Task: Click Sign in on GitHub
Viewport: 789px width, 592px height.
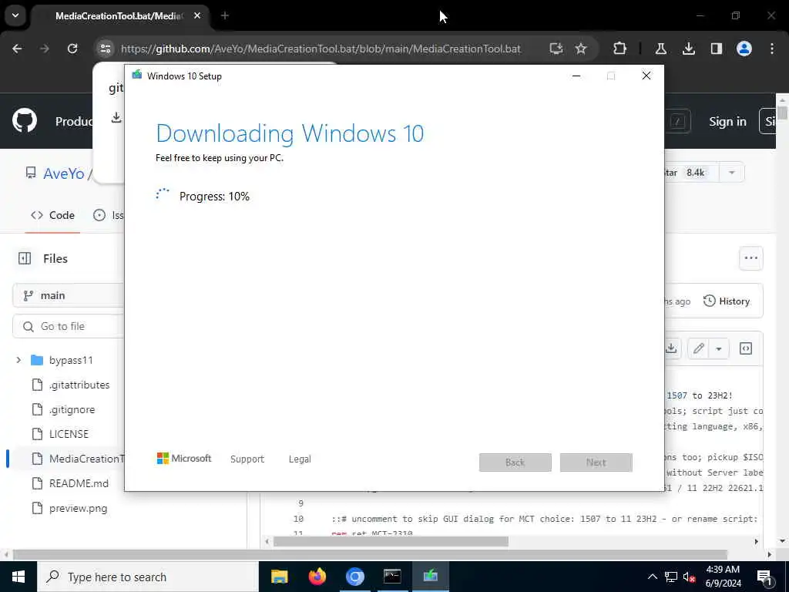Action: click(x=727, y=121)
